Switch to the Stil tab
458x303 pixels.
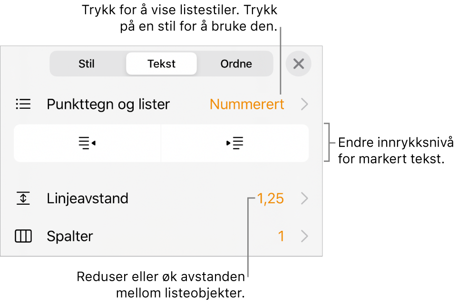coord(87,64)
